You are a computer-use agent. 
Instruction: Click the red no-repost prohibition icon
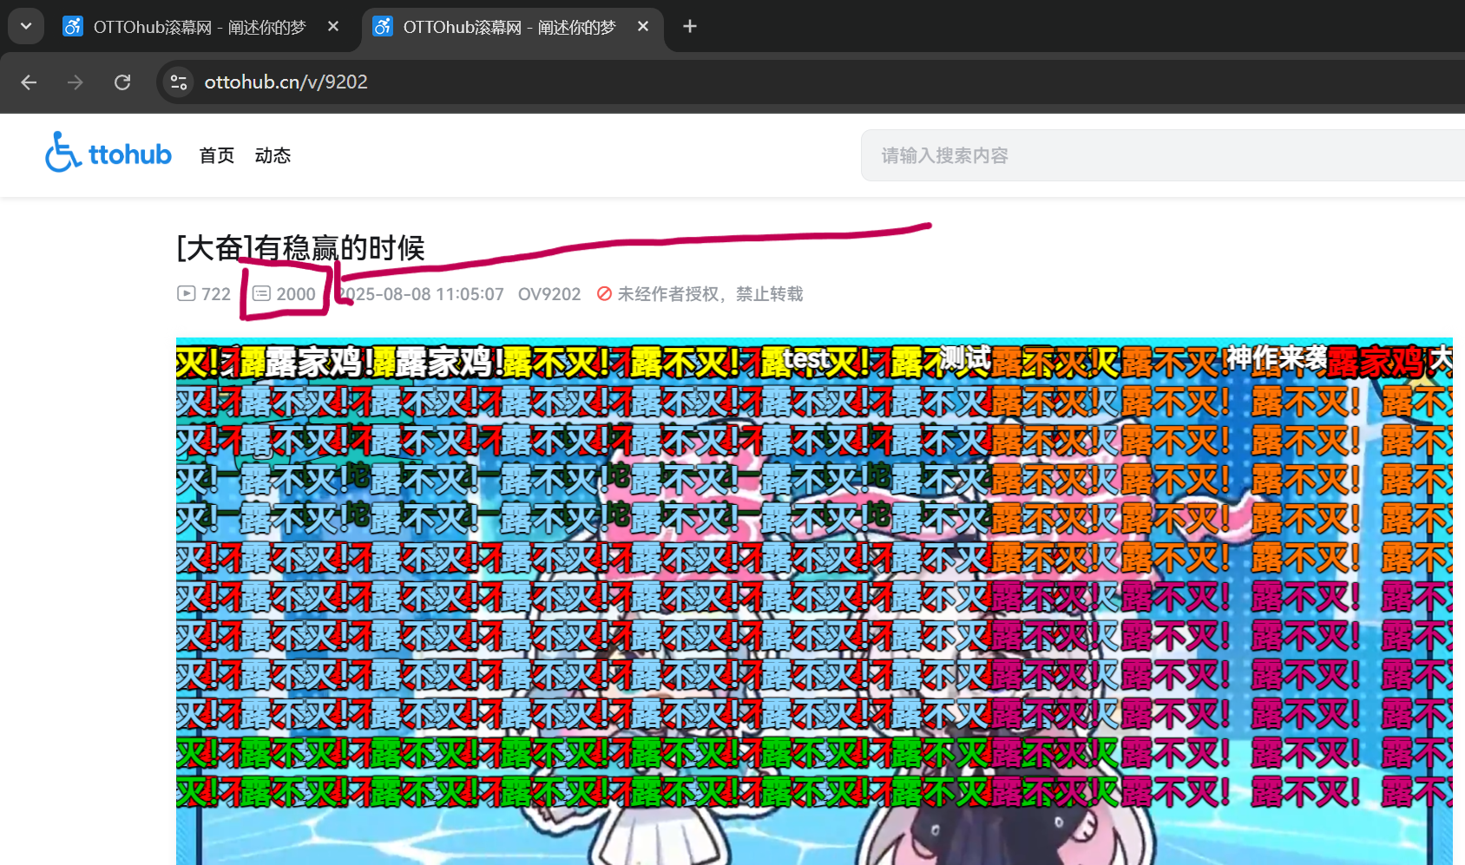(x=604, y=294)
